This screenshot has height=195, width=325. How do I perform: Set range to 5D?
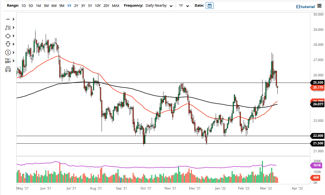(x=31, y=6)
